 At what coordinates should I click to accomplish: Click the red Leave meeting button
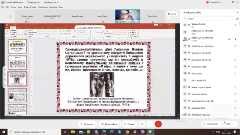(x=158, y=124)
